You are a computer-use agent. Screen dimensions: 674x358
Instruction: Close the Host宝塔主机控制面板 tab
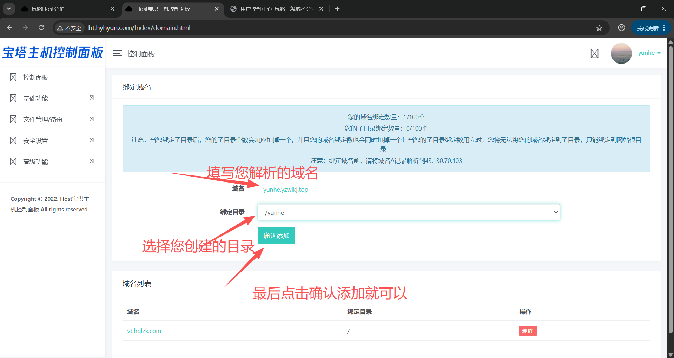(217, 9)
